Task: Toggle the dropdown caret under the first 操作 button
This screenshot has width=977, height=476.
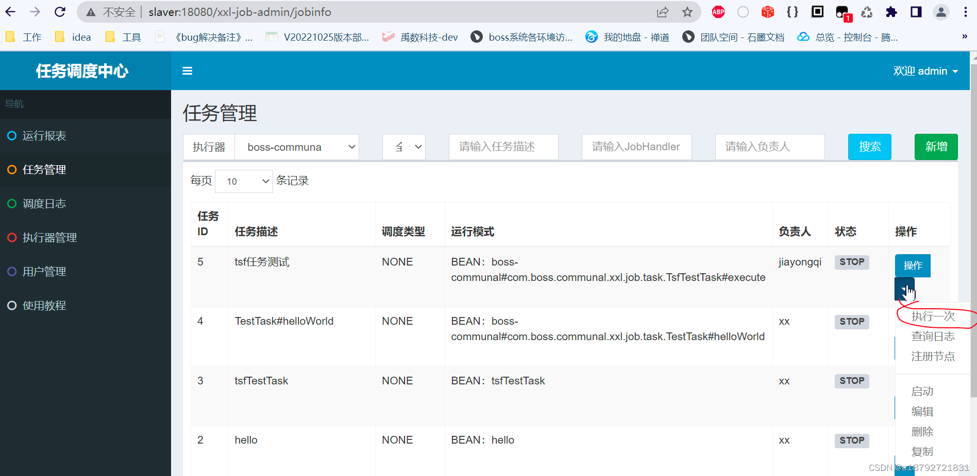Action: [x=904, y=289]
